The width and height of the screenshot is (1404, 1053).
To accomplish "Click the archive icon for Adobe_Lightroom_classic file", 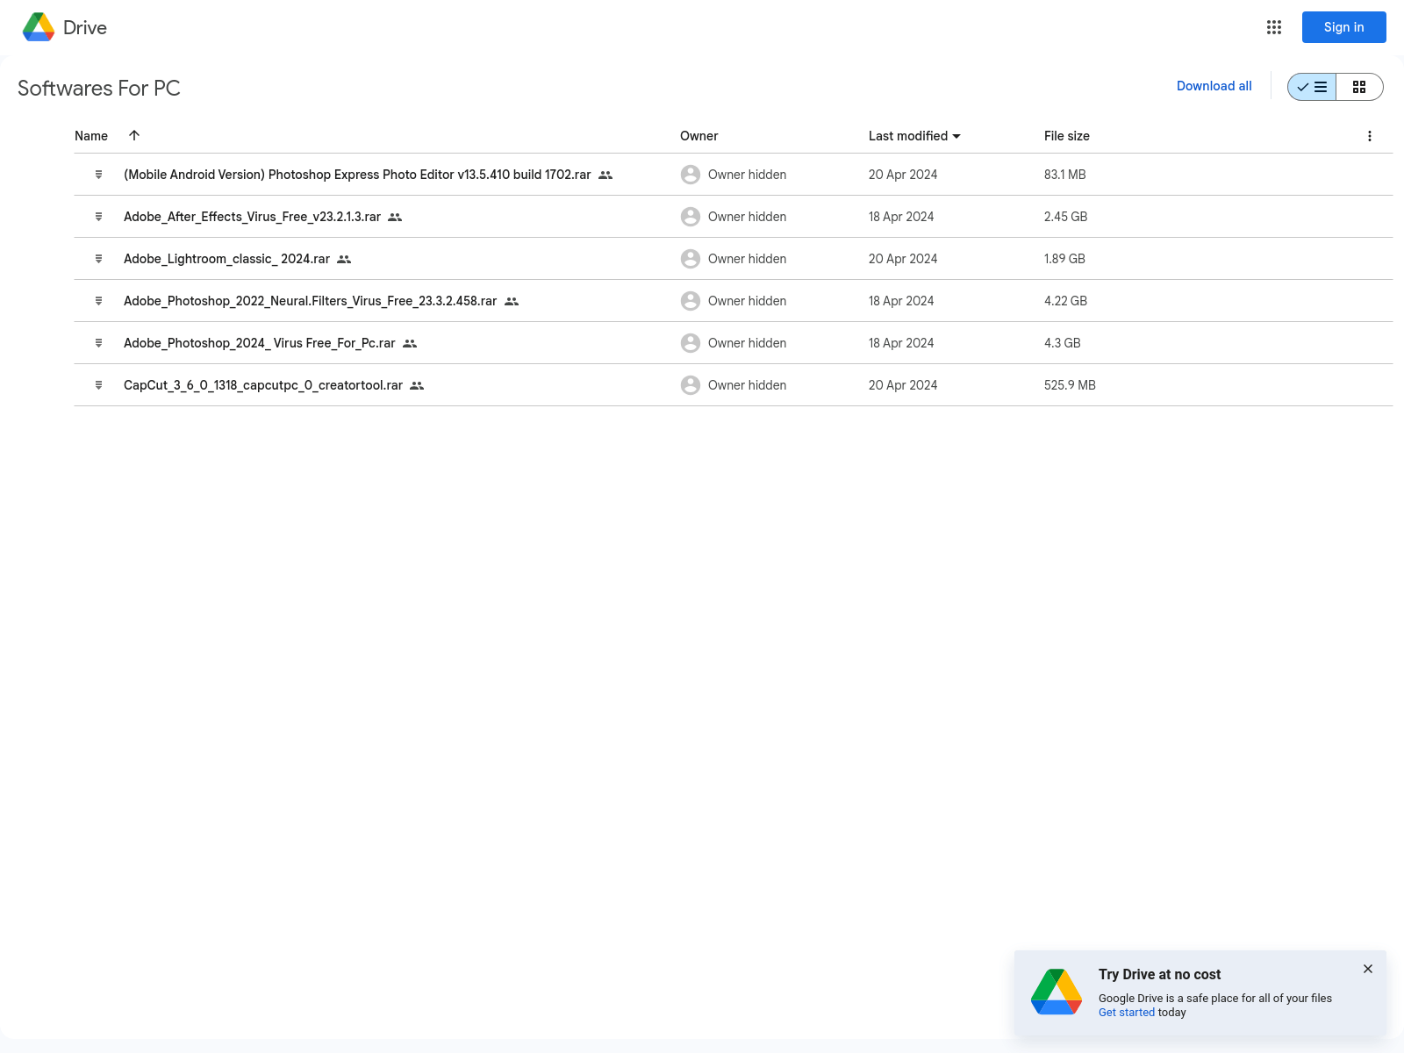I will click(98, 259).
